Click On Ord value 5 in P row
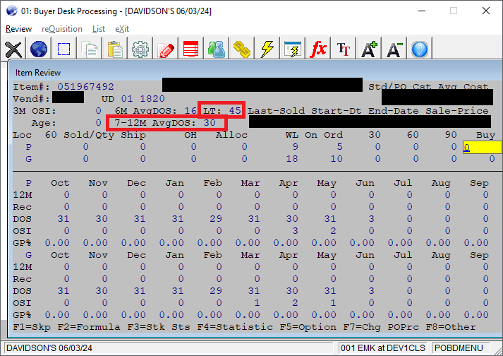 (x=340, y=147)
